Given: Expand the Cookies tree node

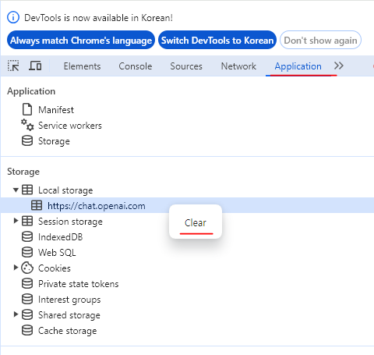Looking at the screenshot, I should point(16,268).
